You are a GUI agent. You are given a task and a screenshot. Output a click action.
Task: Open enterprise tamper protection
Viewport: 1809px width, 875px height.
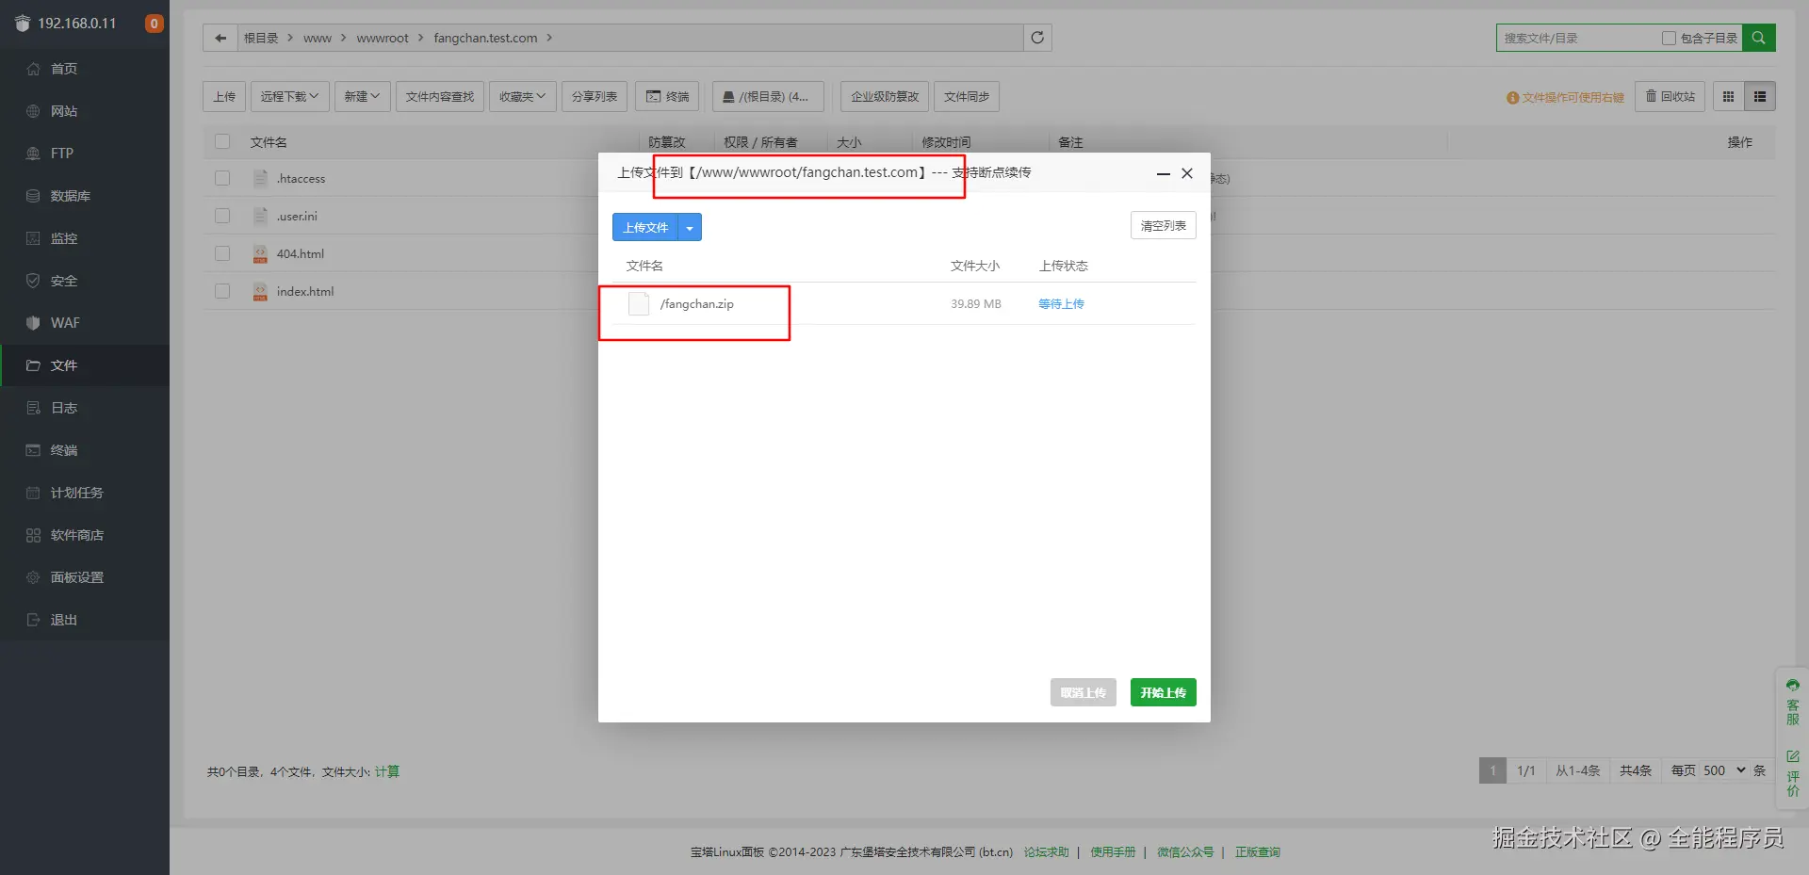click(885, 96)
